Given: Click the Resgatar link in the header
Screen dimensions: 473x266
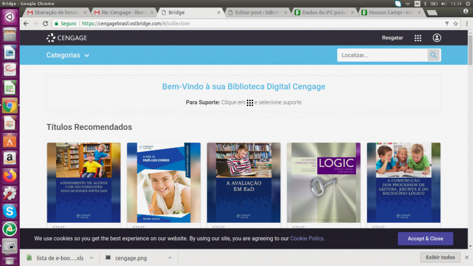Looking at the screenshot, I should click(x=392, y=38).
